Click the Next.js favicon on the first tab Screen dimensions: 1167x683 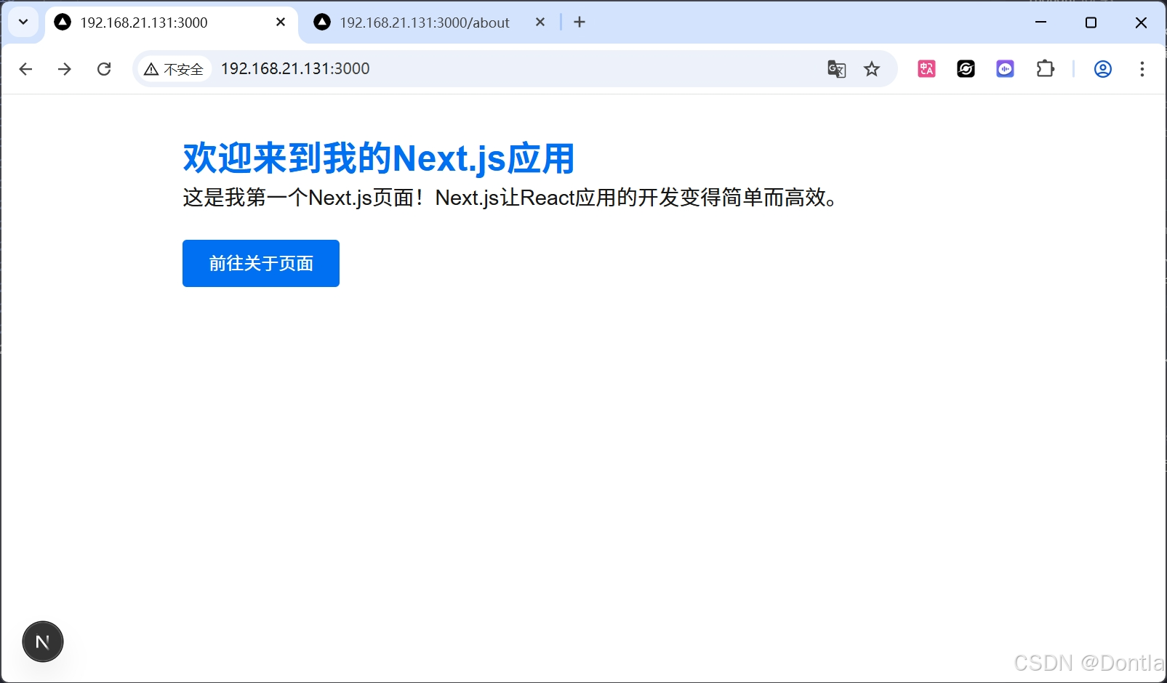click(x=63, y=23)
